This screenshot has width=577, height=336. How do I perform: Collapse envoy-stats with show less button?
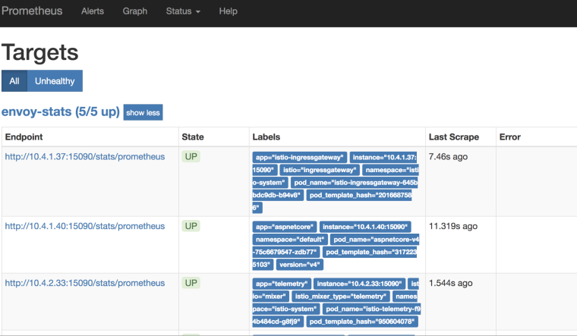click(x=143, y=112)
